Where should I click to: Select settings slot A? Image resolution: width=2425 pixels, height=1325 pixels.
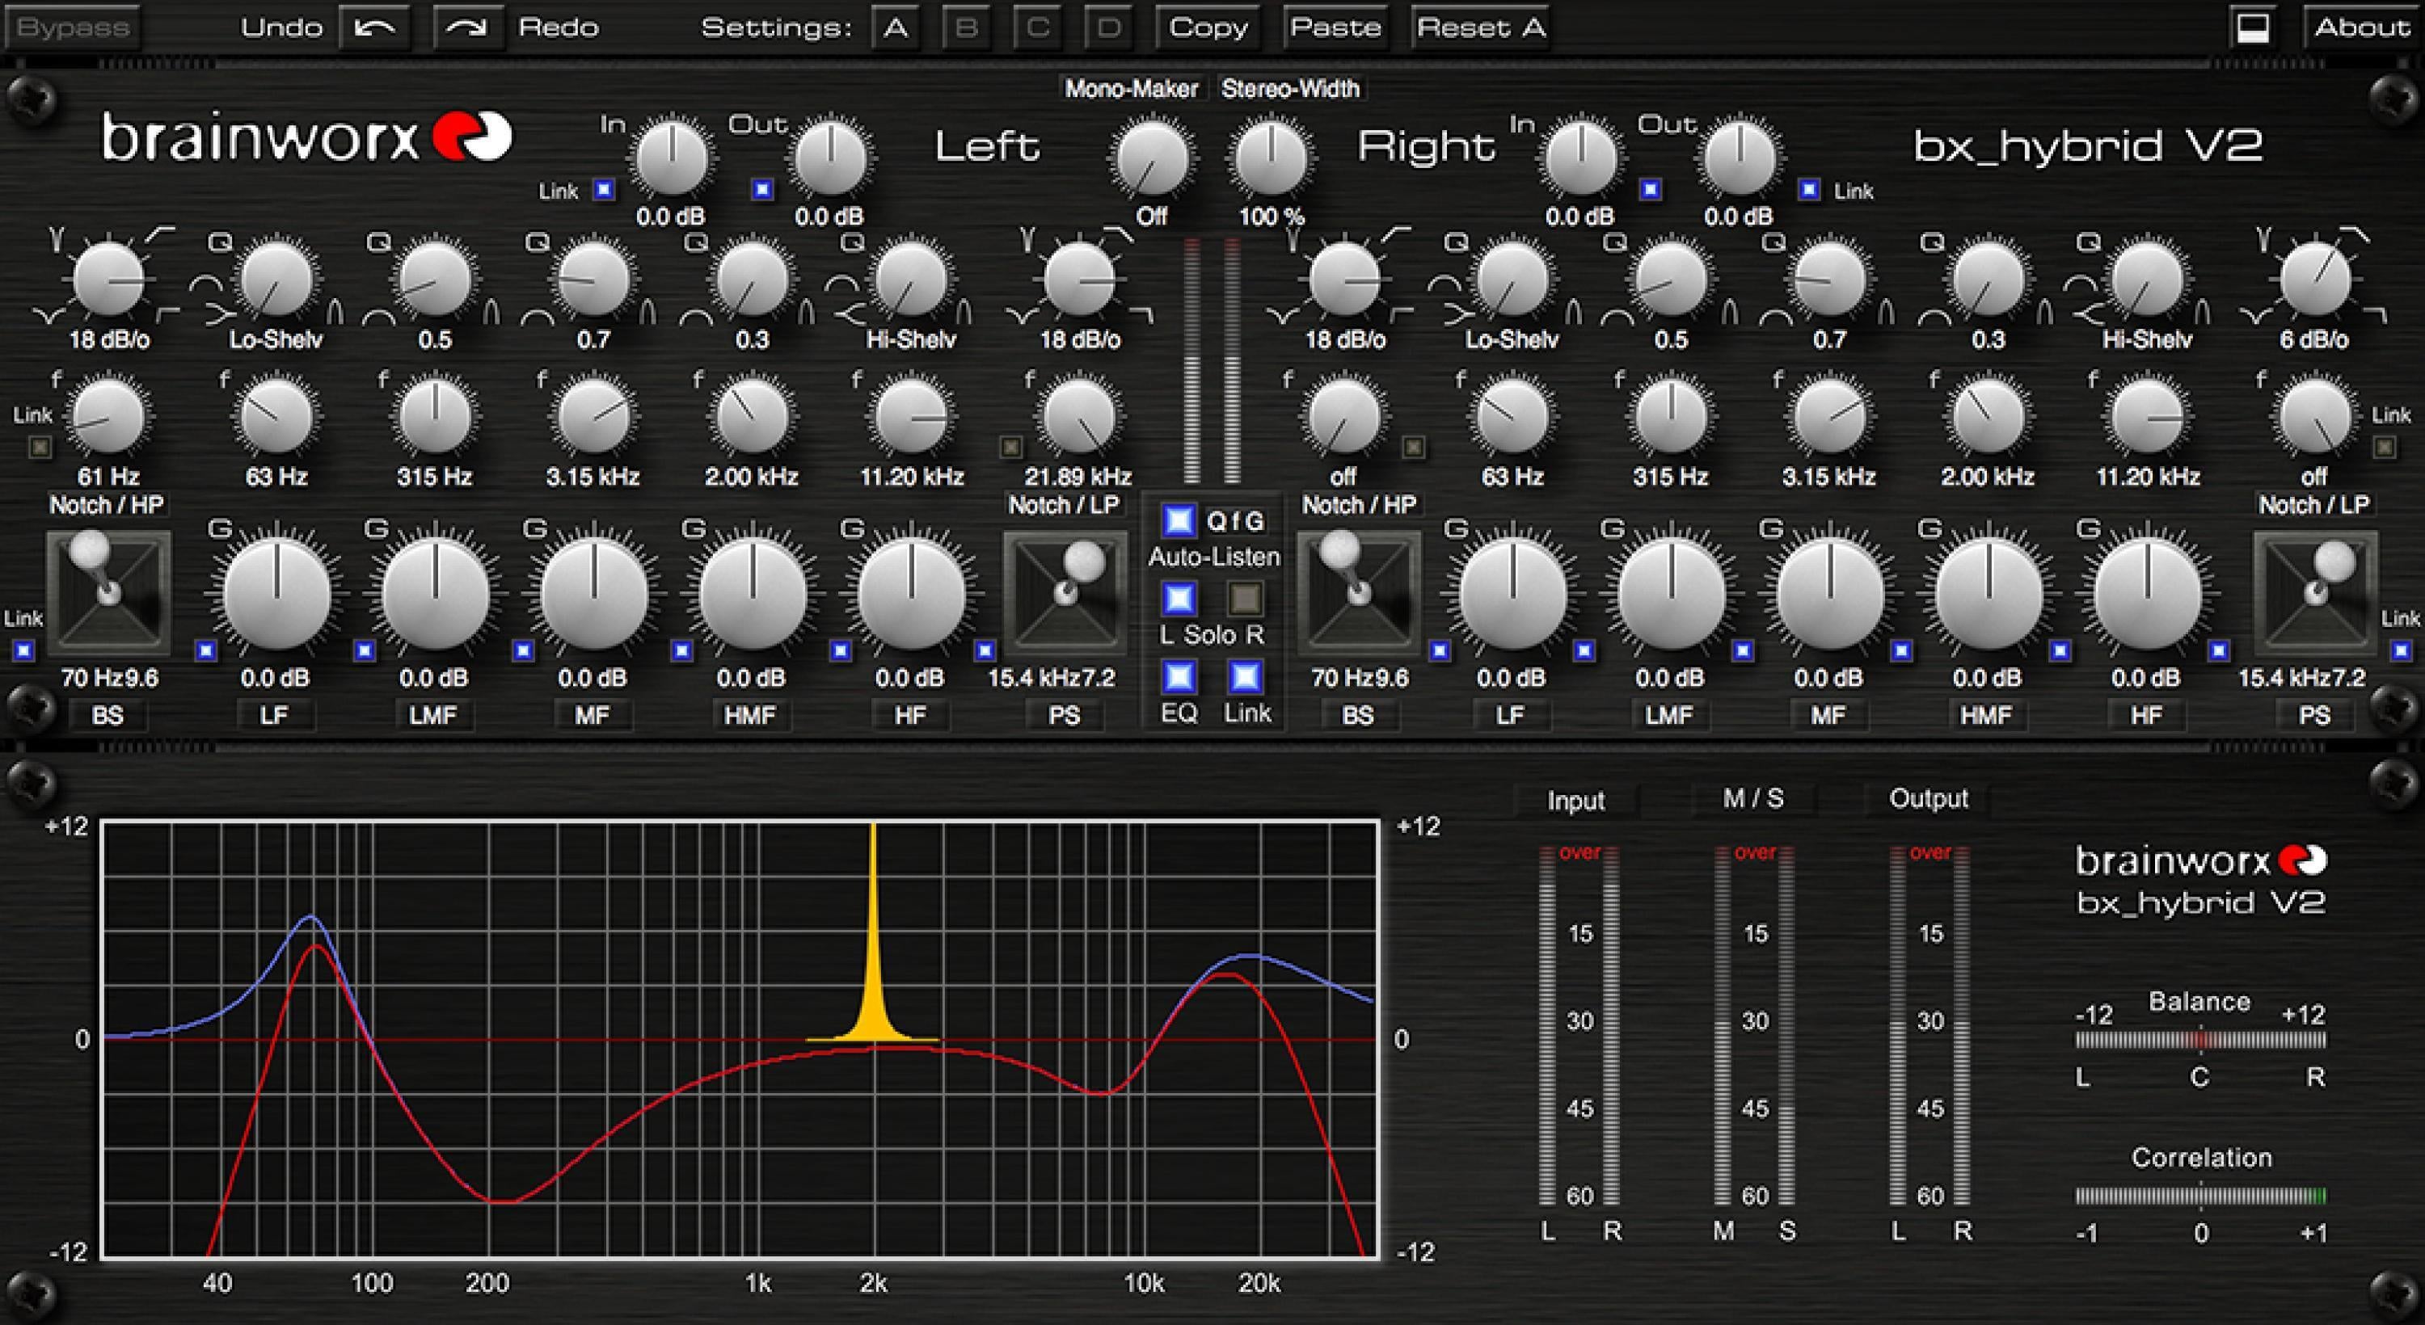(x=896, y=27)
